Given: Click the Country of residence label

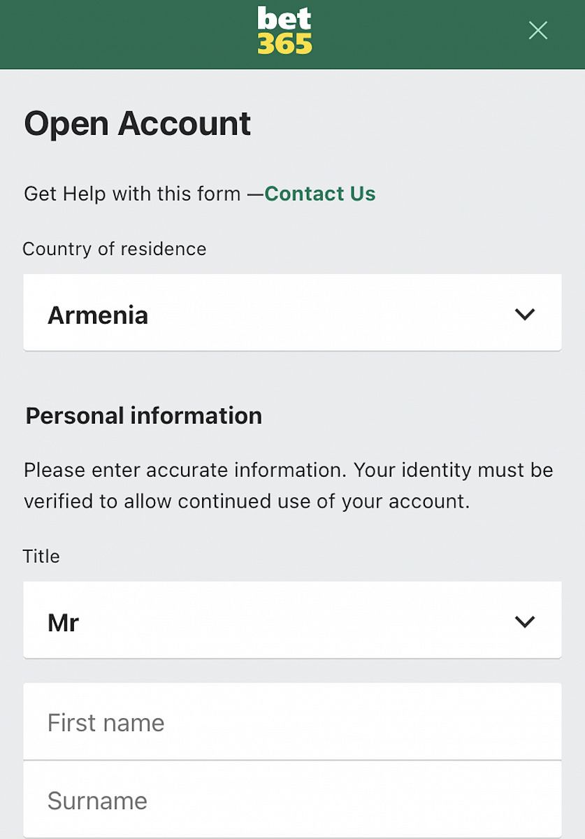Looking at the screenshot, I should point(115,249).
